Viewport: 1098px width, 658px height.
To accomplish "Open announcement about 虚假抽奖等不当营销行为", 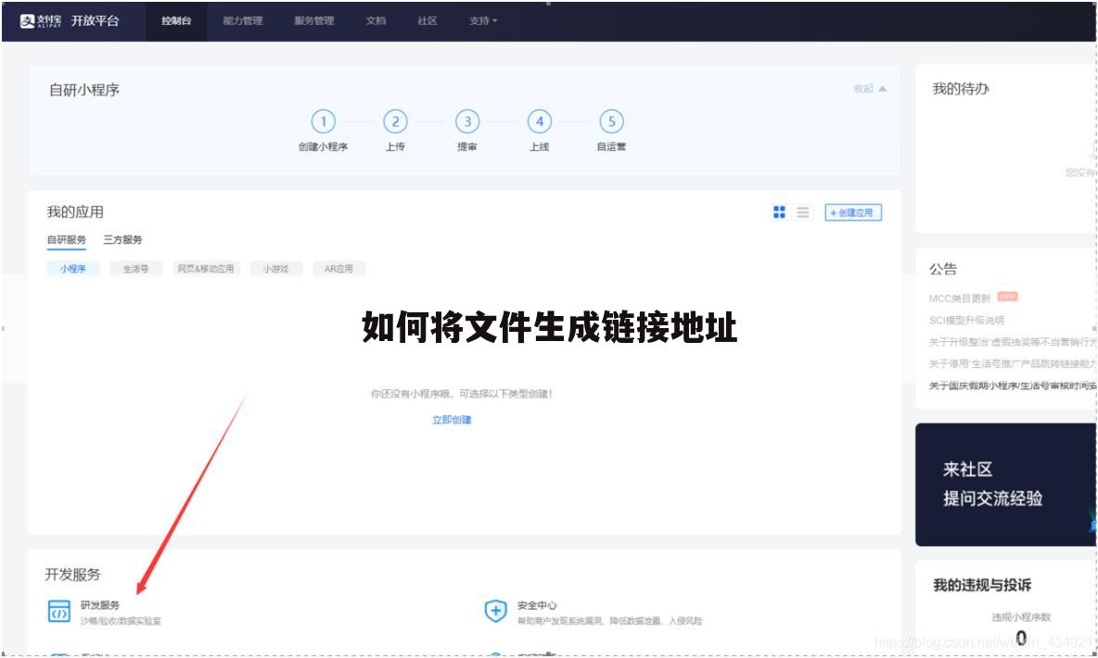I will pyautogui.click(x=1013, y=342).
